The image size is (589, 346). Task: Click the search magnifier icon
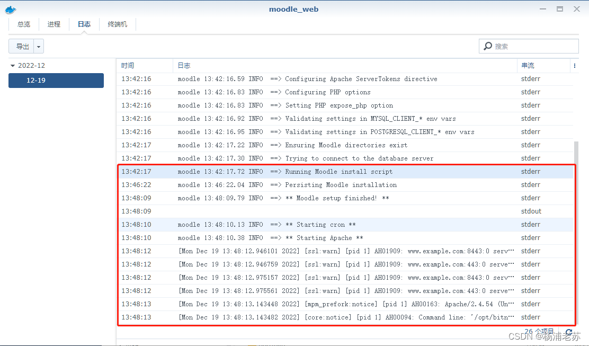click(488, 46)
